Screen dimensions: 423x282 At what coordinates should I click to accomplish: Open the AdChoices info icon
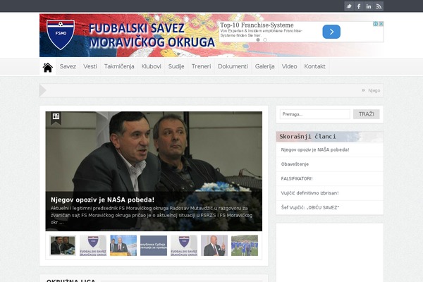click(375, 24)
